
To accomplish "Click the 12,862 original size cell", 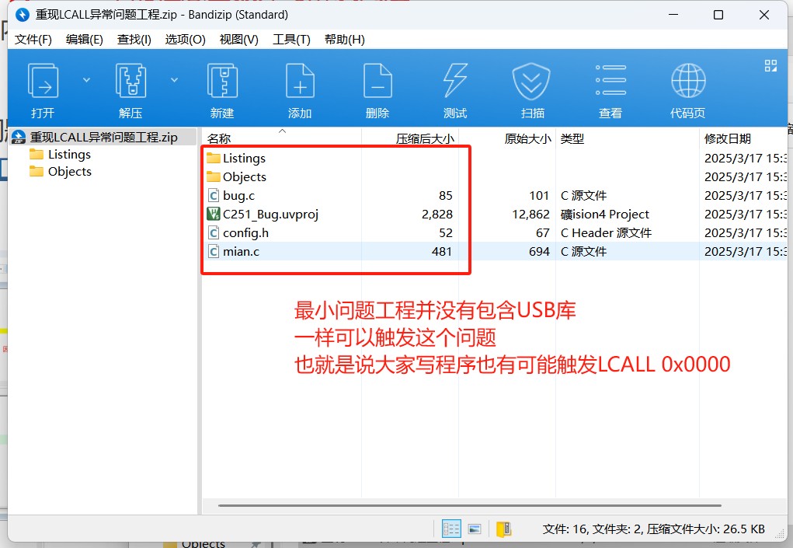I will coord(530,215).
